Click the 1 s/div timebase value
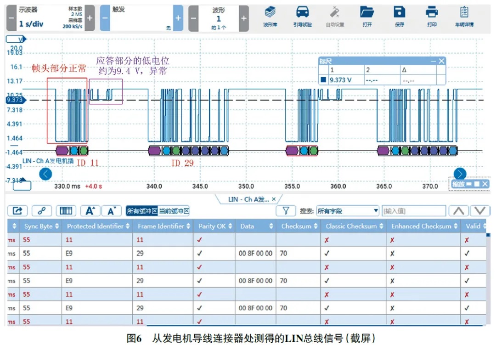496x345 pixels. (31, 24)
